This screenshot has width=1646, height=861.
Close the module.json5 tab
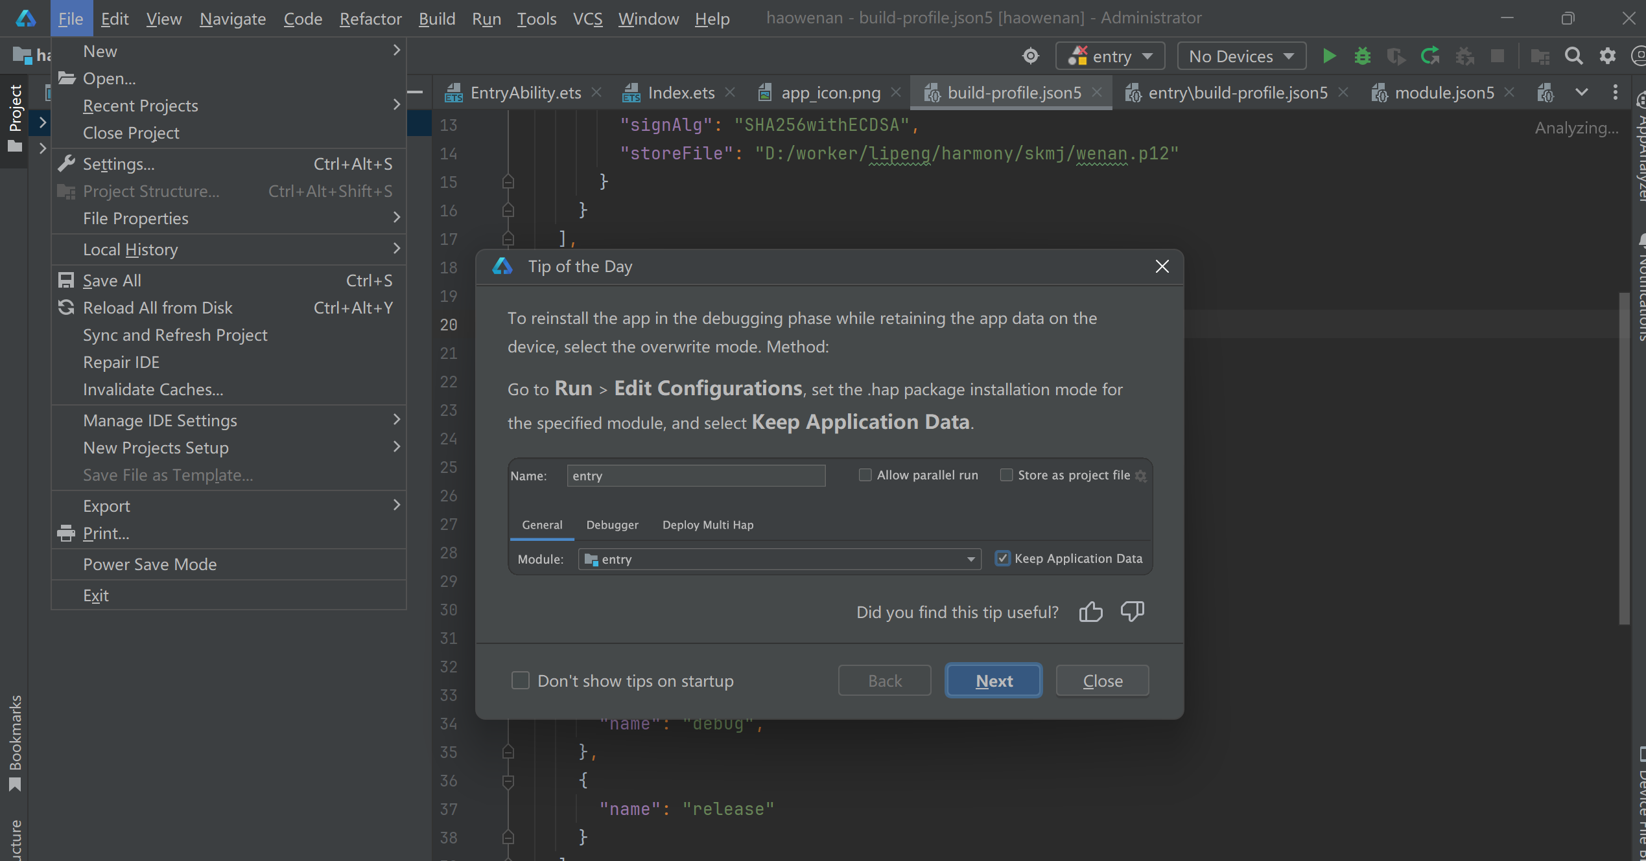(x=1509, y=93)
